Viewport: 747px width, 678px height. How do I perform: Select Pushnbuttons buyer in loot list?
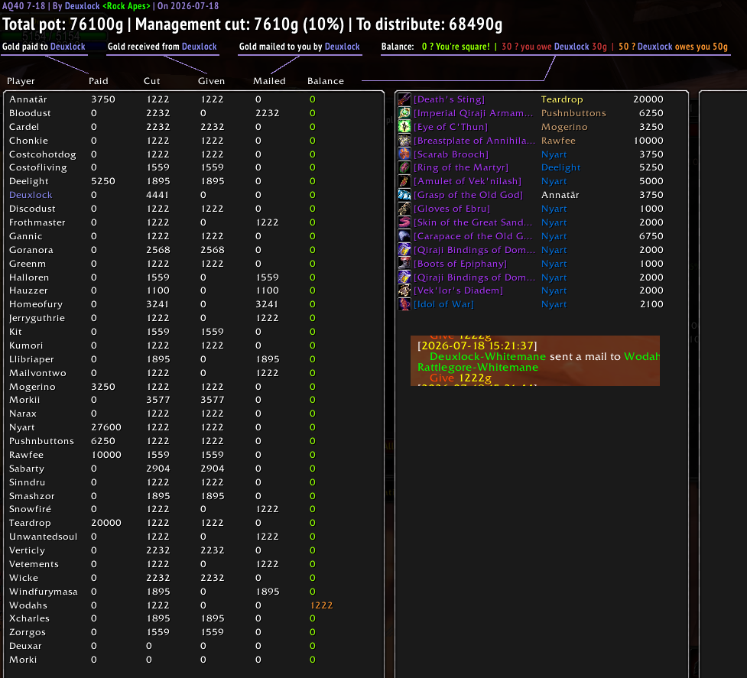coord(573,113)
